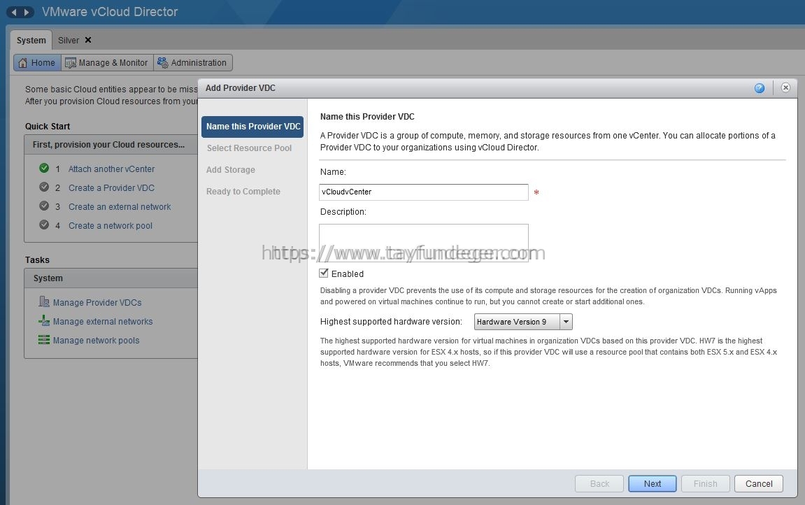
Task: Select the Name this Provider VDC step
Action: (252, 127)
